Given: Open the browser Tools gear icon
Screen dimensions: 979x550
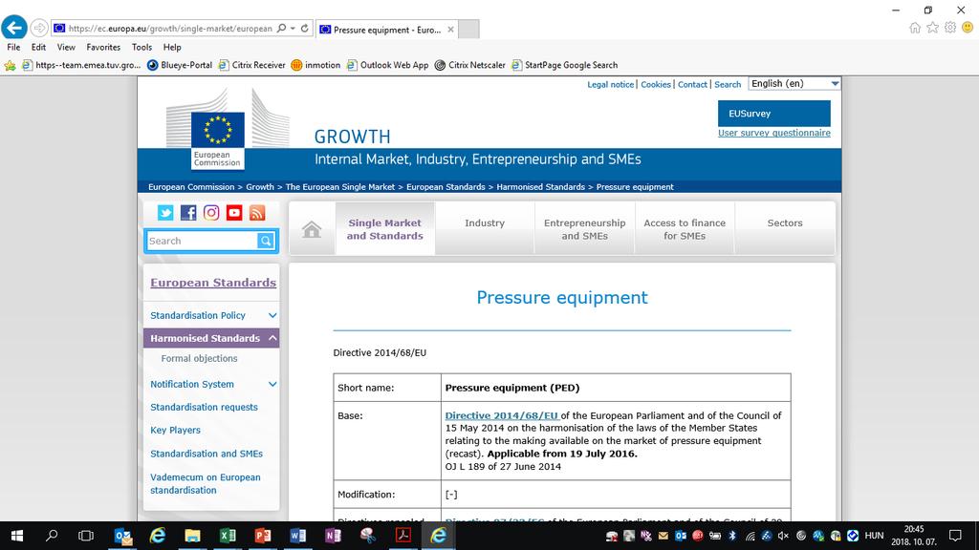Looking at the screenshot, I should pyautogui.click(x=949, y=28).
